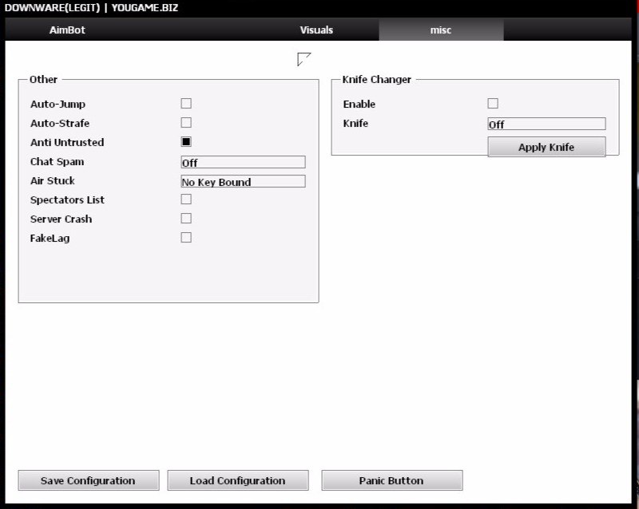Uncheck the Anti Untrusted checkbox

coord(186,142)
